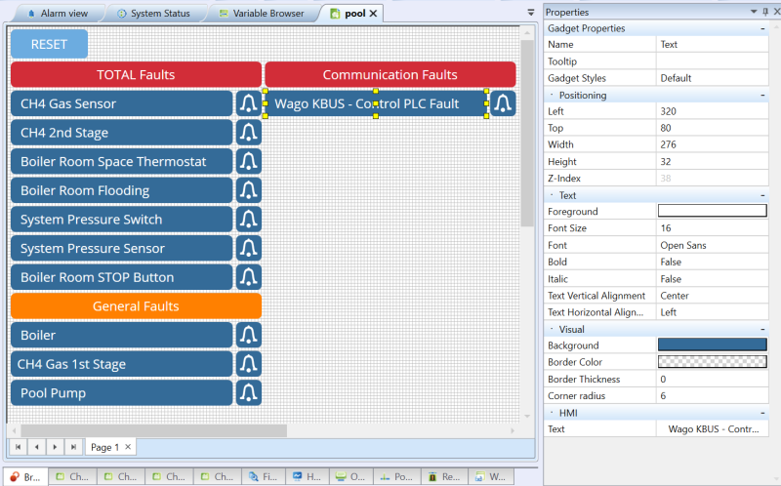Collapse the Text properties section
Image resolution: width=781 pixels, height=486 pixels.
[762, 195]
